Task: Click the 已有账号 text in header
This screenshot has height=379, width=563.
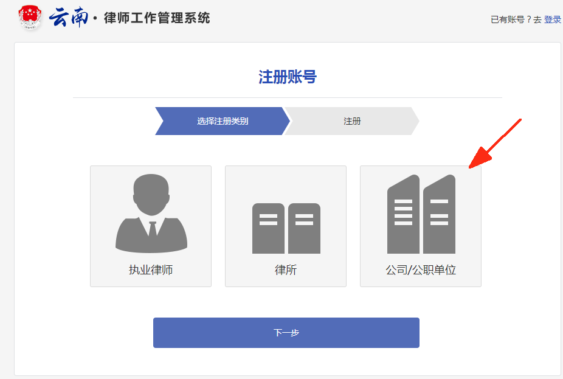Action: click(x=506, y=19)
